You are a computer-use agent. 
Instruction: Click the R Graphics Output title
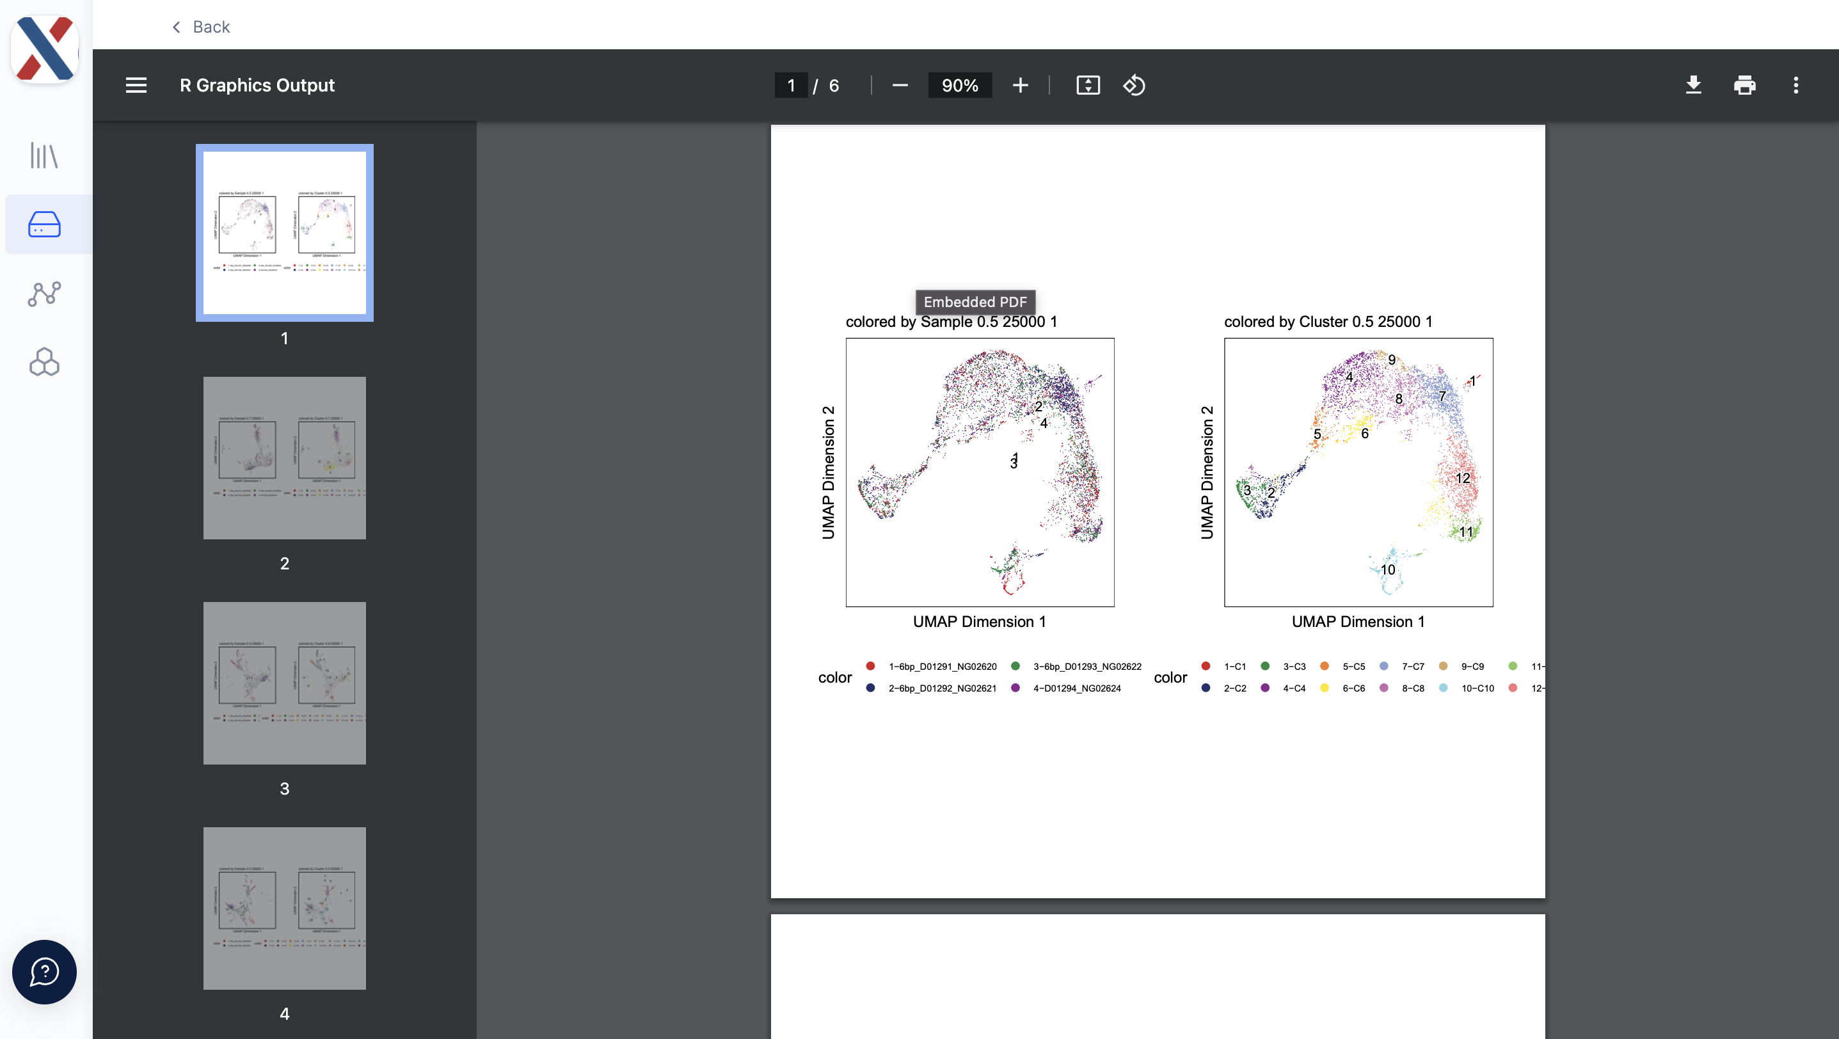point(257,85)
